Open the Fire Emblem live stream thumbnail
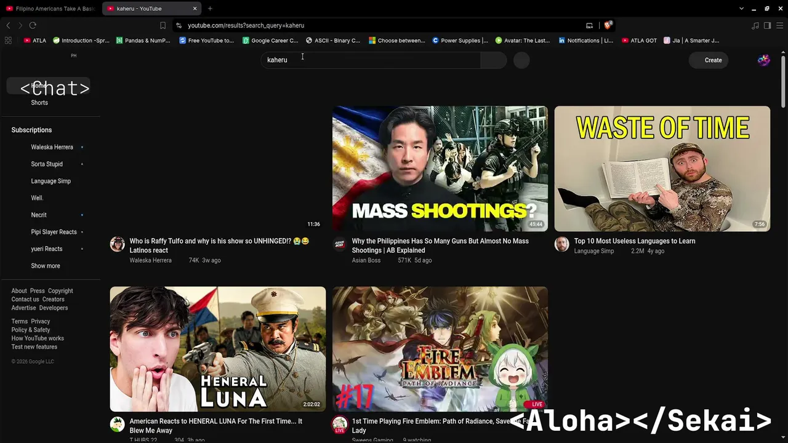 pyautogui.click(x=440, y=349)
